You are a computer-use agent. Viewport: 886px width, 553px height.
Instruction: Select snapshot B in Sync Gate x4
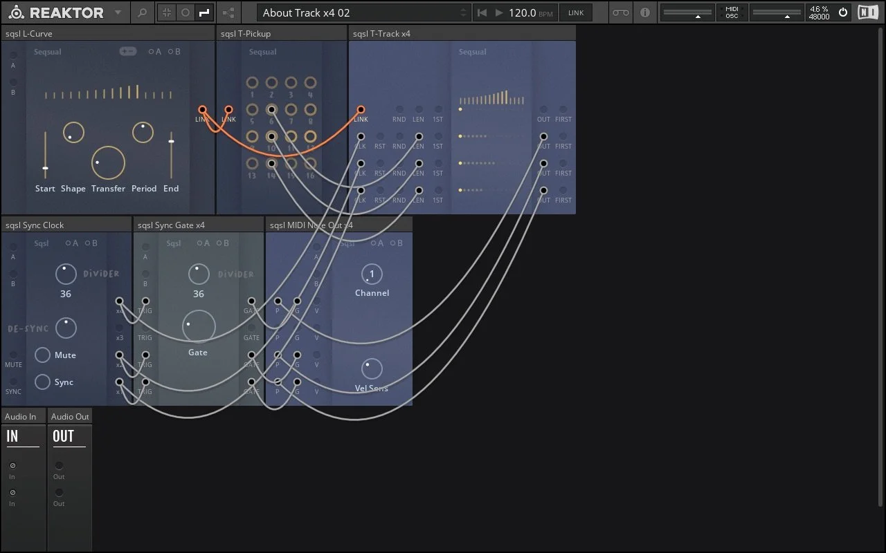click(x=222, y=243)
